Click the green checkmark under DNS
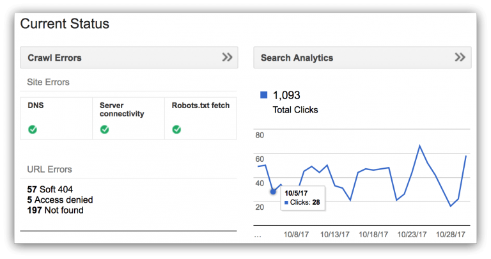Image resolution: width=491 pixels, height=259 pixels. (33, 129)
